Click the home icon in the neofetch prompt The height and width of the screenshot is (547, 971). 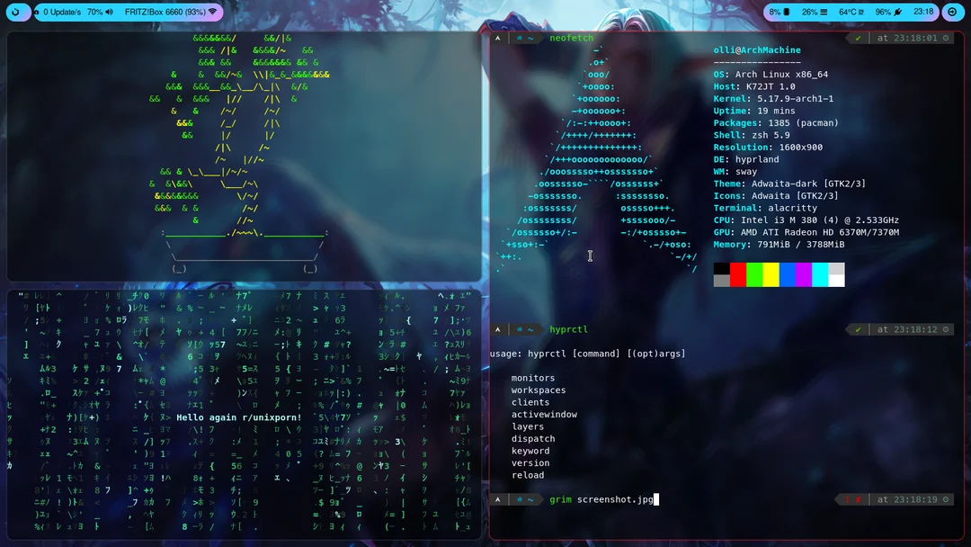point(519,38)
